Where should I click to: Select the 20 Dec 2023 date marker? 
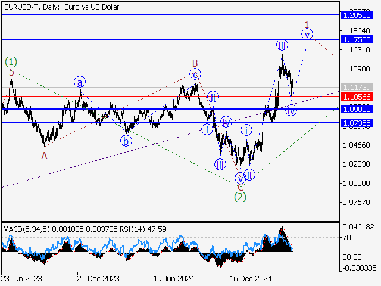click(x=98, y=278)
